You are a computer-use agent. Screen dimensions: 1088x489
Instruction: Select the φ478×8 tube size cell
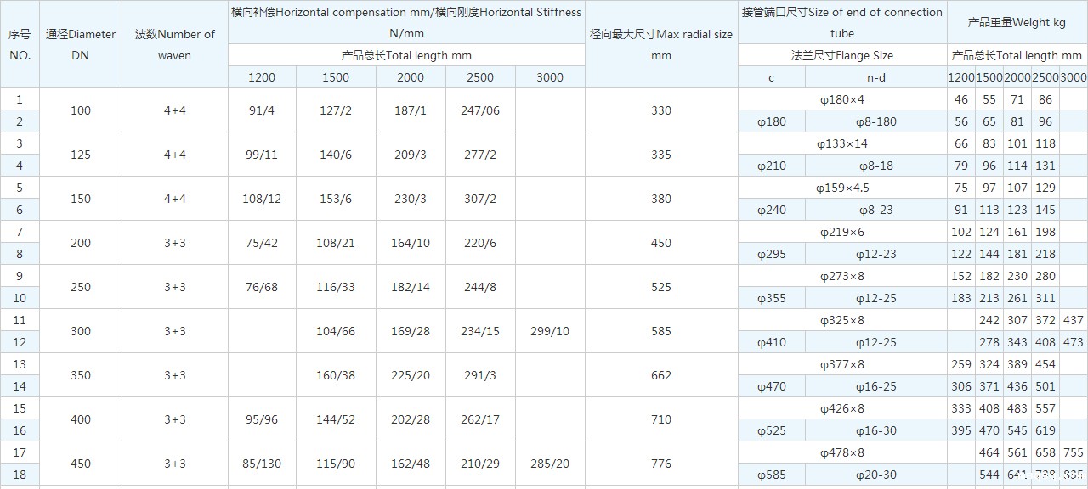click(x=841, y=452)
